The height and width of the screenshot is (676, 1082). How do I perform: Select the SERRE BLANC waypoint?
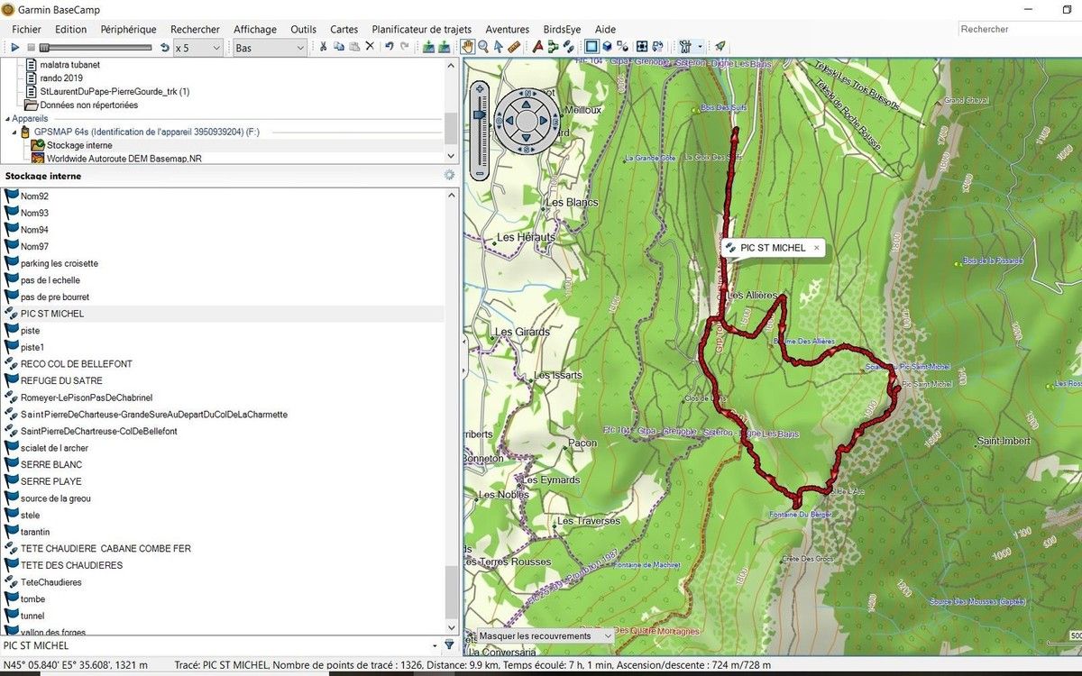pos(51,464)
